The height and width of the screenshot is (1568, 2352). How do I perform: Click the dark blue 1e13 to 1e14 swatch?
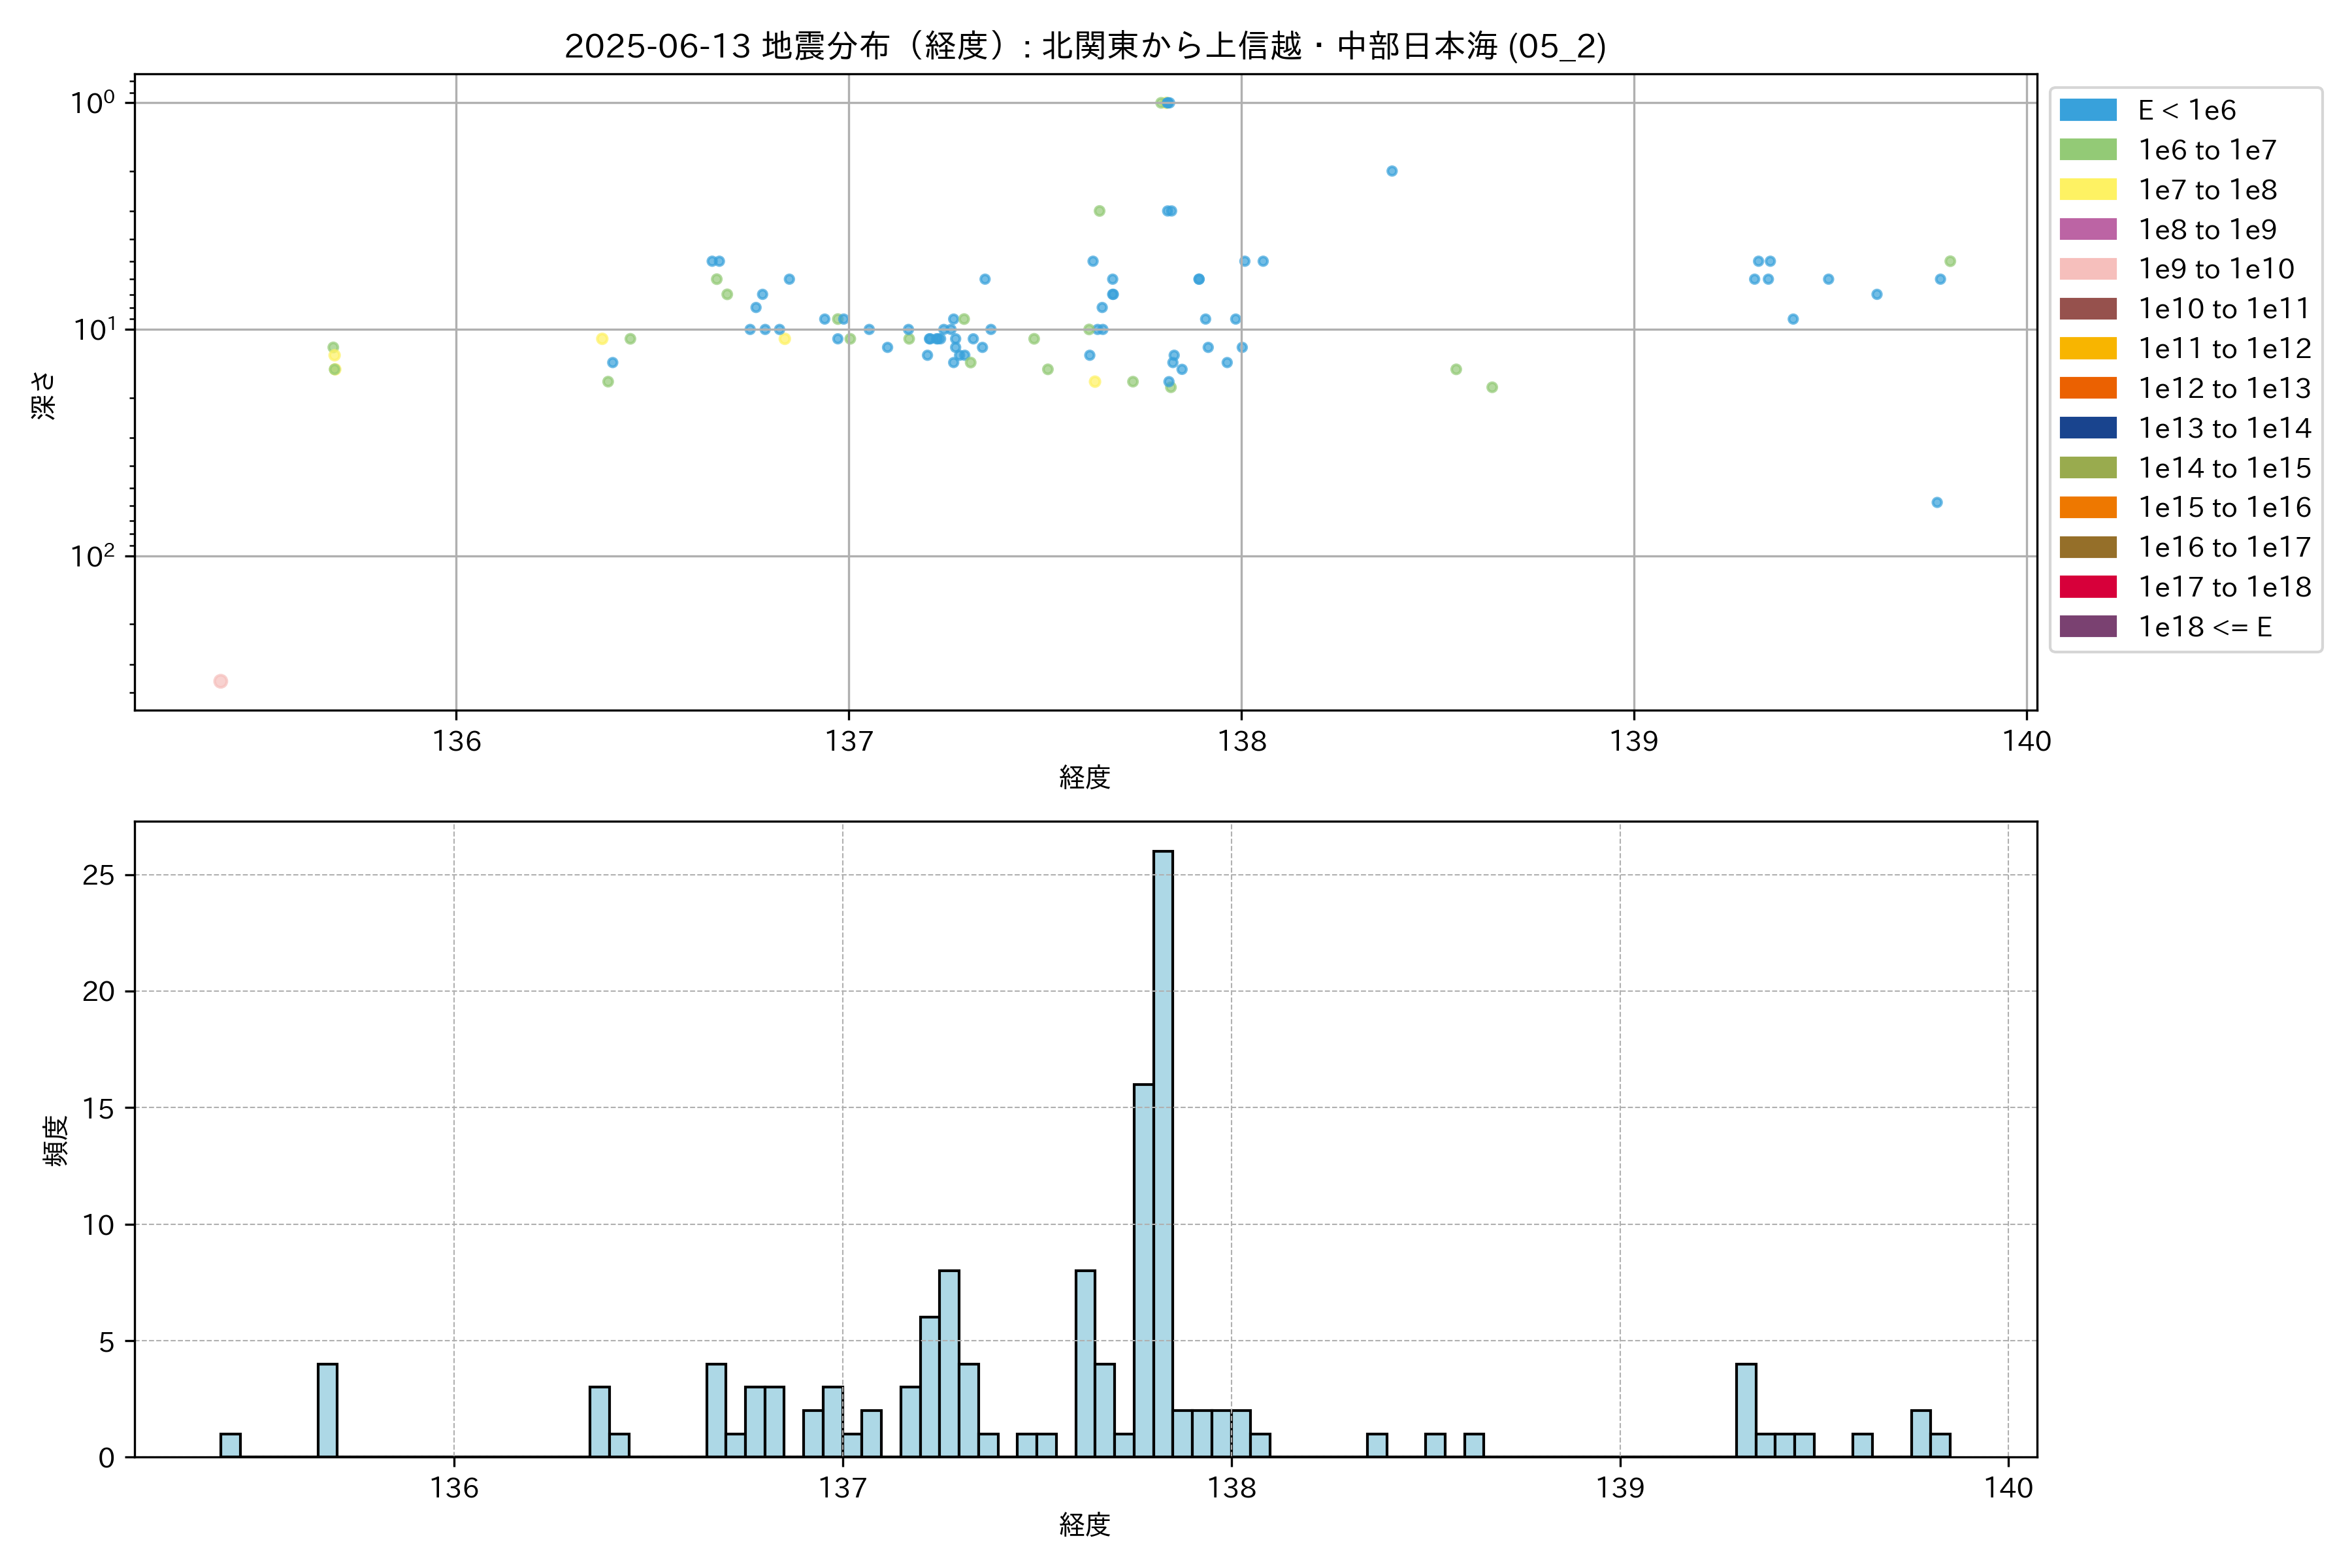tap(2087, 428)
